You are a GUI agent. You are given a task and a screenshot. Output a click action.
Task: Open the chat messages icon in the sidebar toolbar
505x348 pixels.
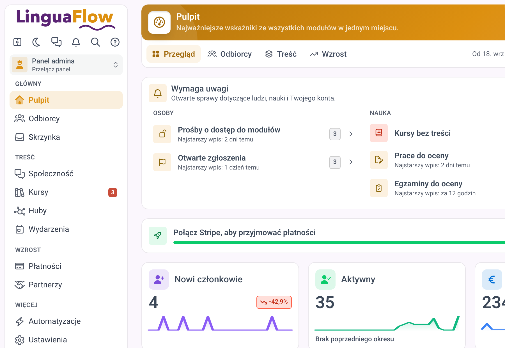(x=56, y=42)
